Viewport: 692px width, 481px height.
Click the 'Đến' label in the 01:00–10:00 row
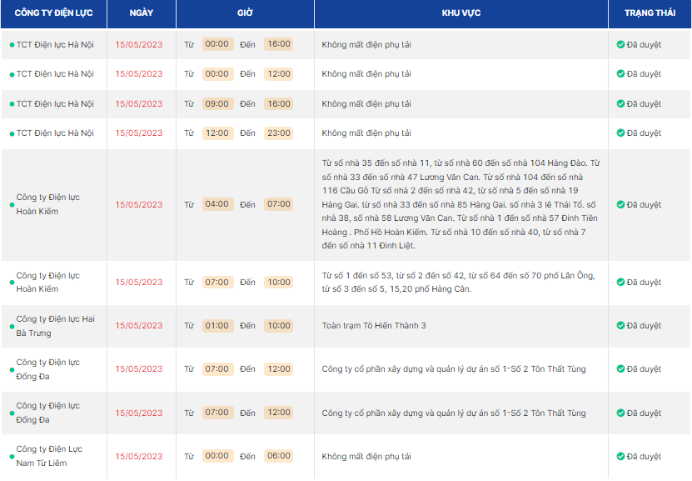(x=247, y=325)
